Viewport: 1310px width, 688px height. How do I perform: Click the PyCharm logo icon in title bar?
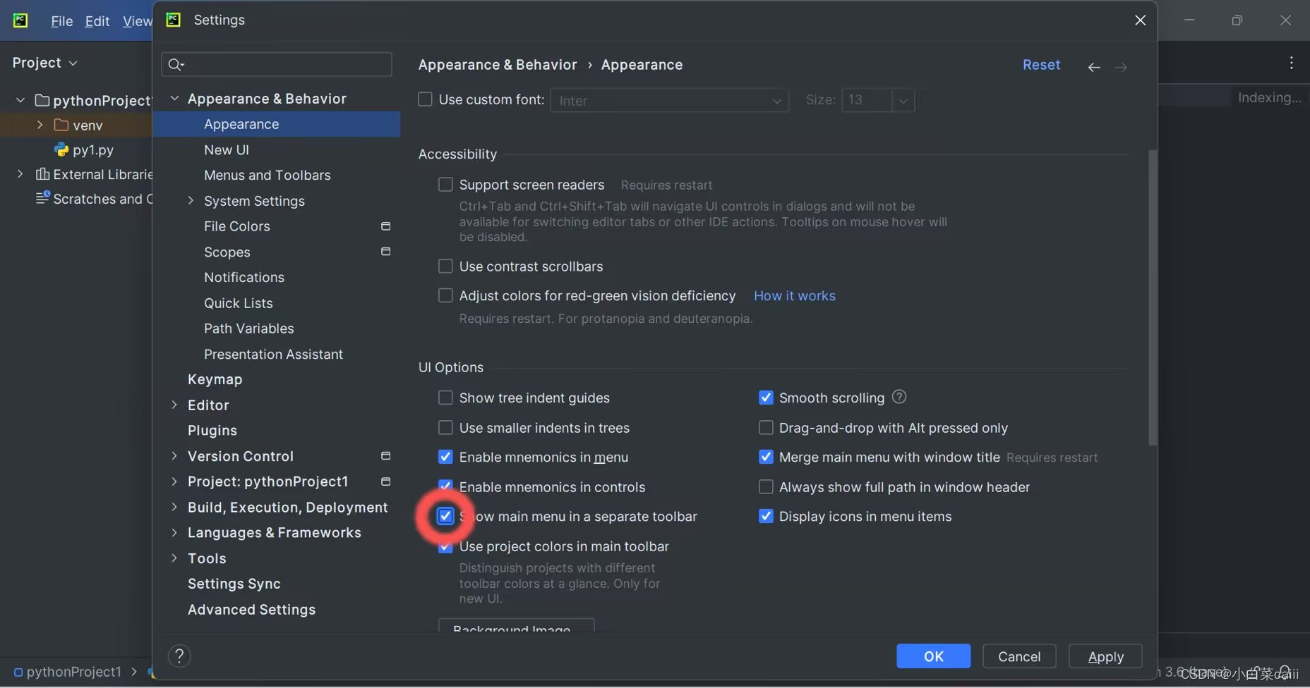[20, 20]
